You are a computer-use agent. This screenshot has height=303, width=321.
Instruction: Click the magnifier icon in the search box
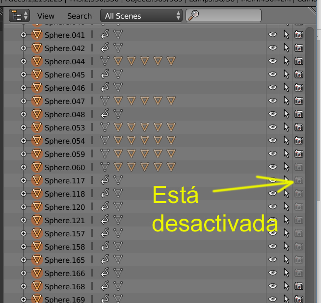pyautogui.click(x=193, y=16)
